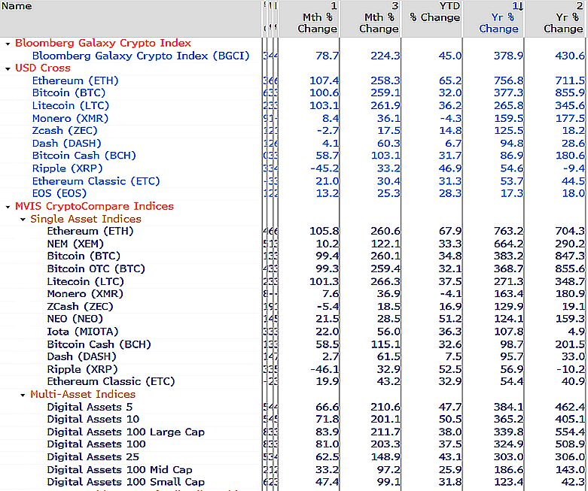Select Dash (DASH) in Single Asset Indices

pos(82,356)
